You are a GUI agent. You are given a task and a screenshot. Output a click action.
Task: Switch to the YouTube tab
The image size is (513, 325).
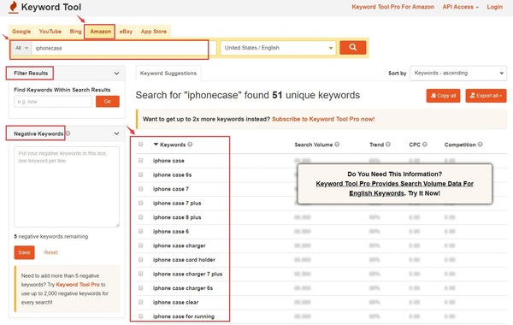(x=50, y=32)
